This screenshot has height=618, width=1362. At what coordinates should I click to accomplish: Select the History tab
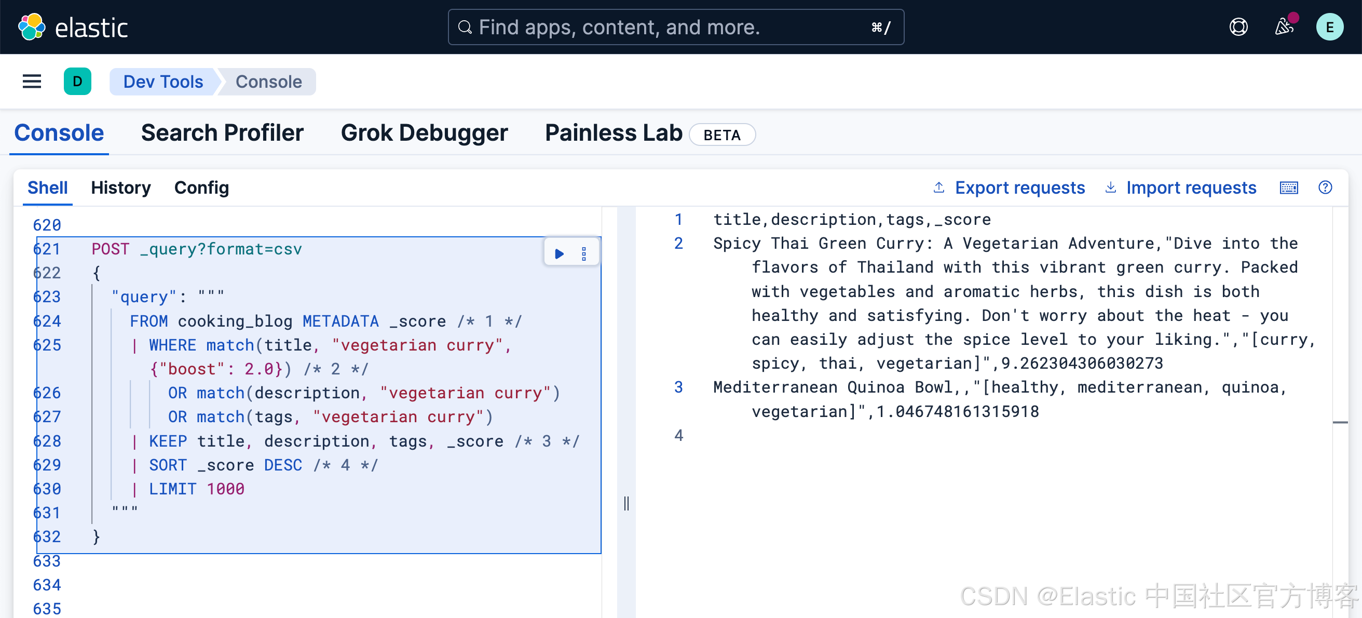point(120,188)
